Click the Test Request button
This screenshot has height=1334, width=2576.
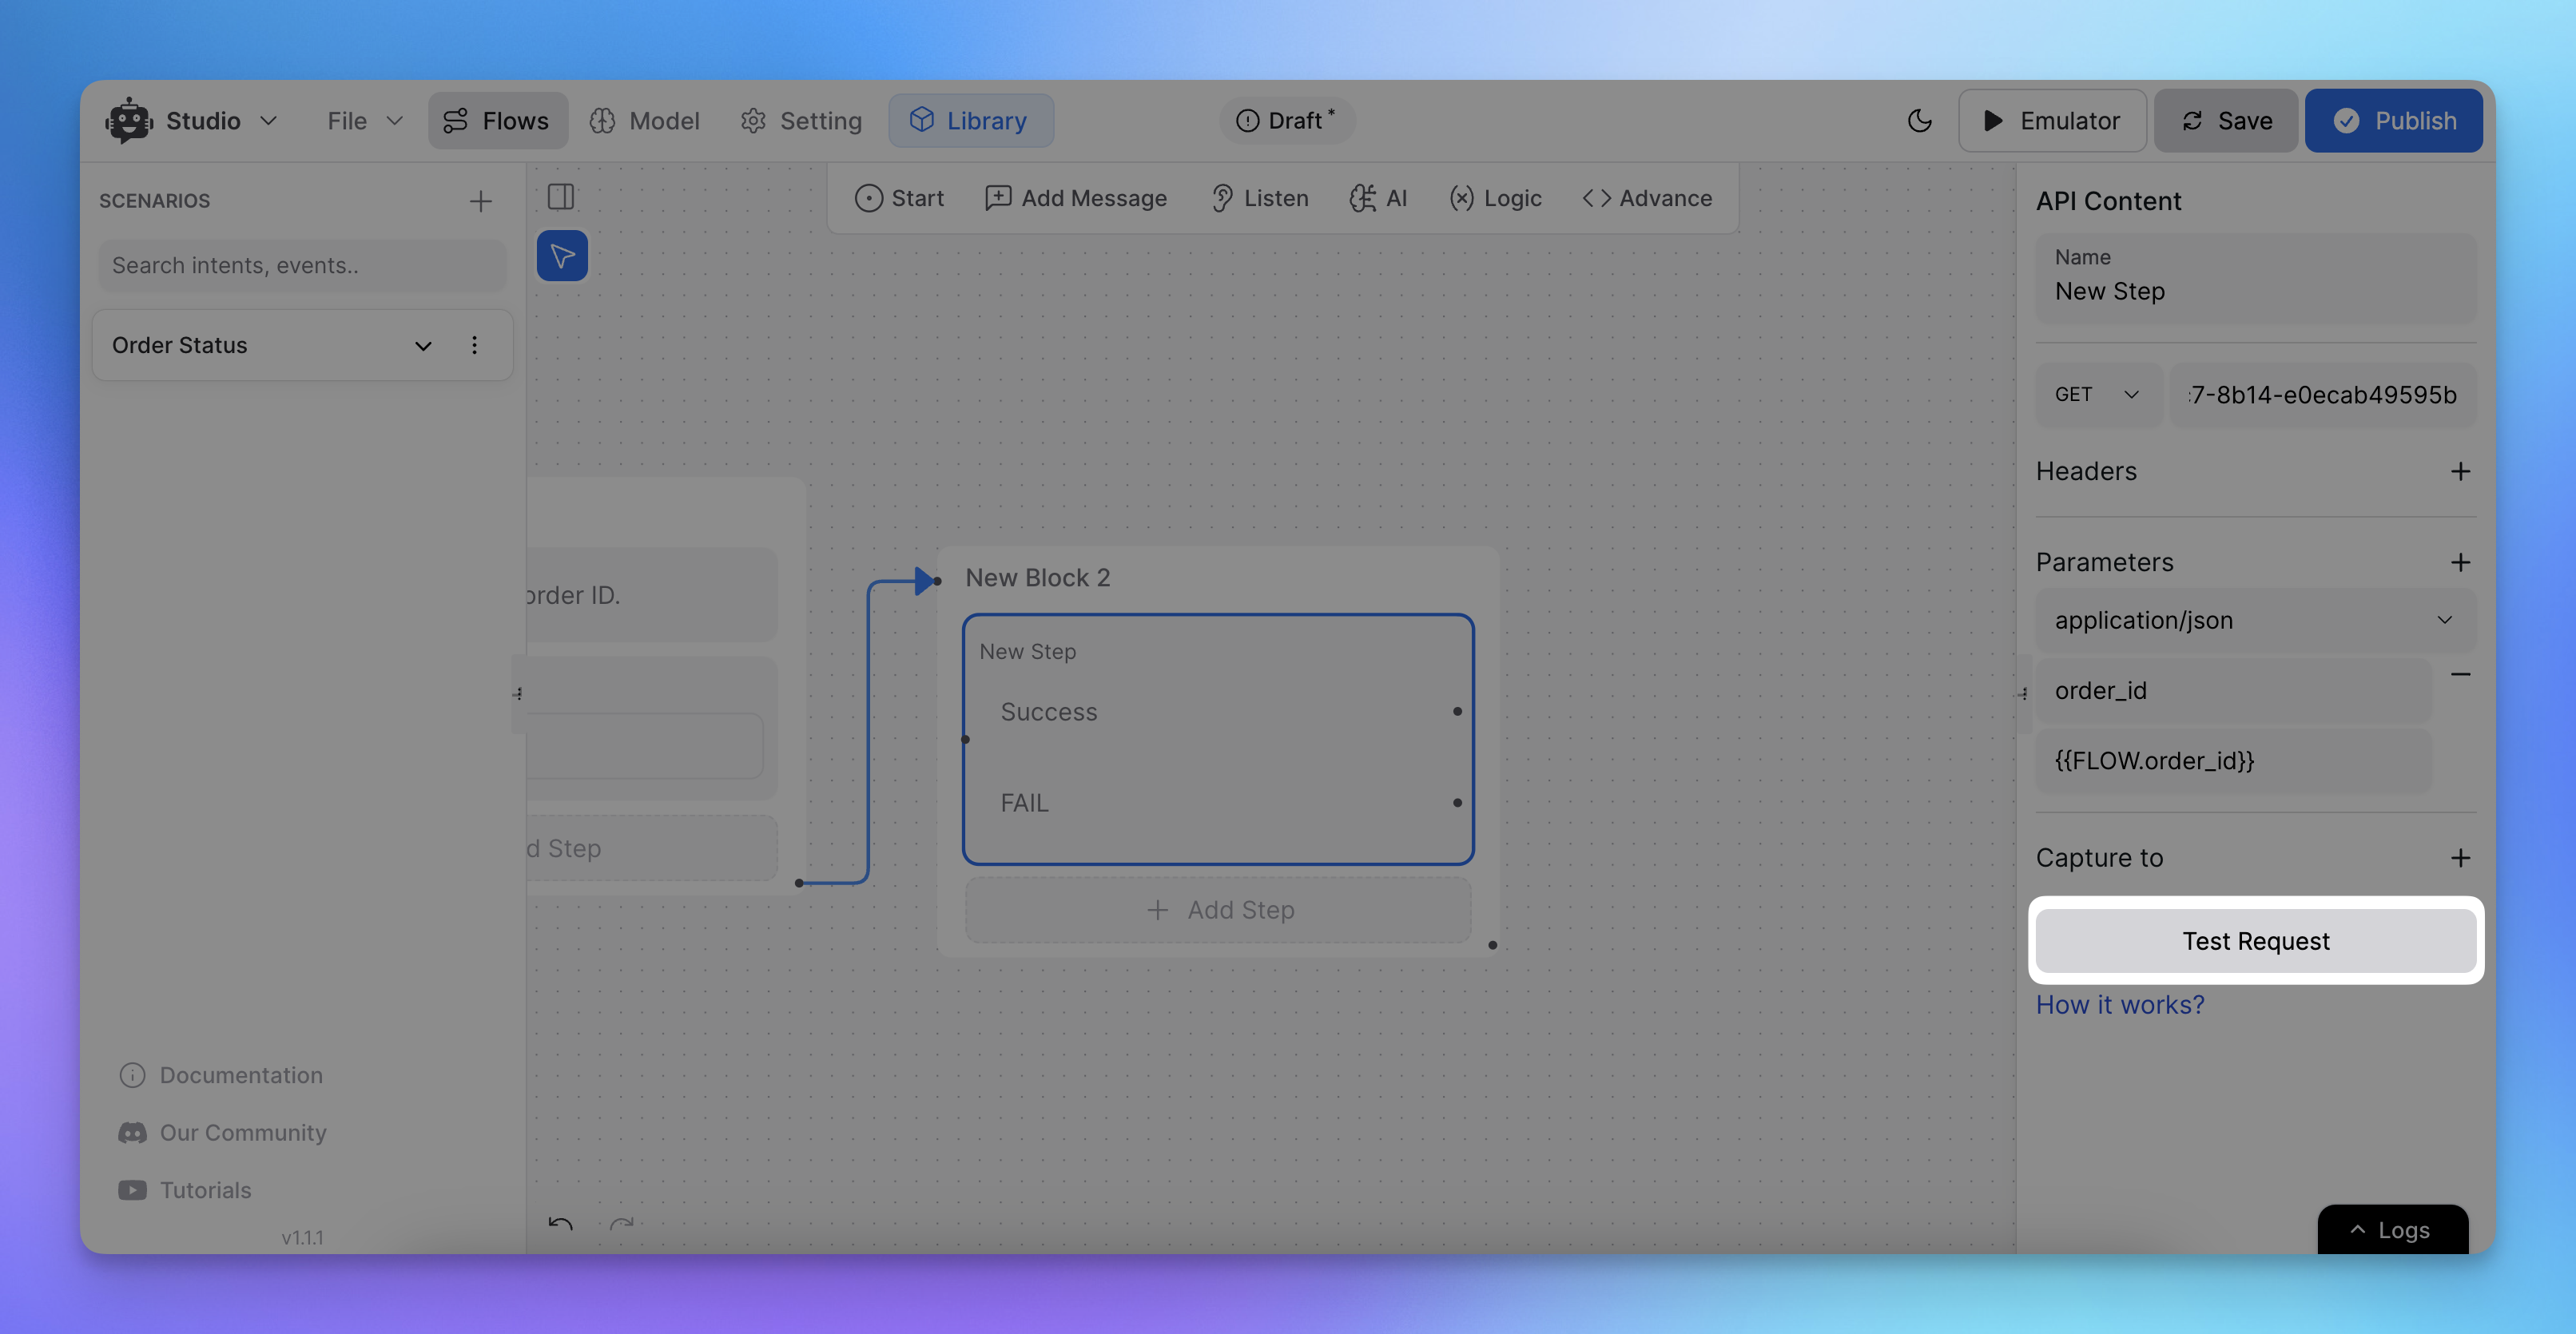pyautogui.click(x=2256, y=941)
